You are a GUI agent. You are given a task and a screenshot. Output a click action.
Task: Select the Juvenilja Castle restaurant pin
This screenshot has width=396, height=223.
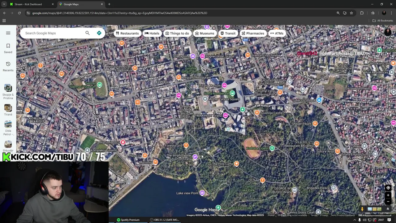point(257,113)
